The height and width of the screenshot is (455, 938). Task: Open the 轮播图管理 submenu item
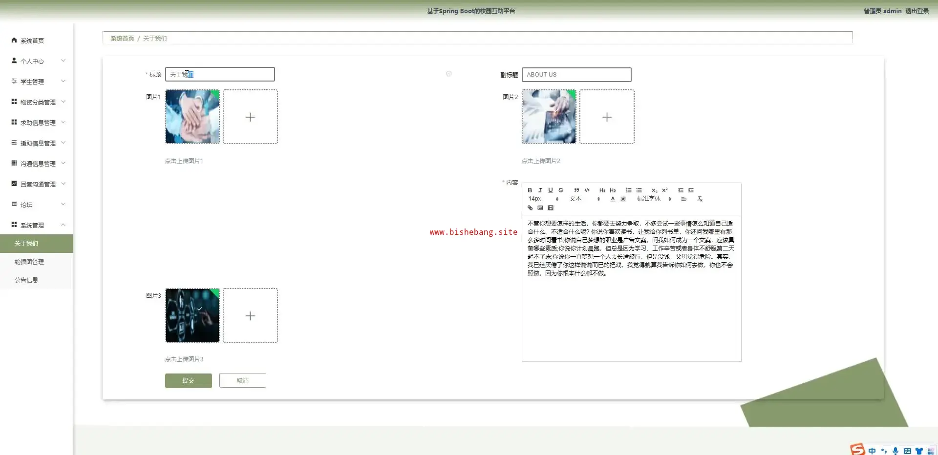click(37, 262)
